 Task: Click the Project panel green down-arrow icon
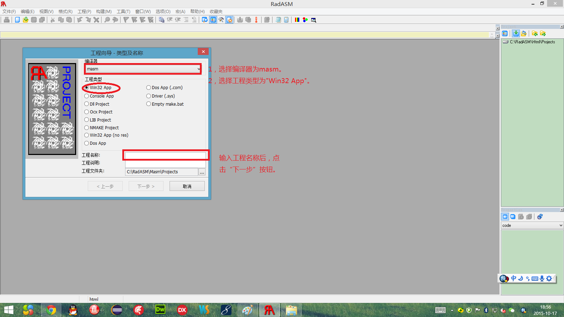coord(516,33)
